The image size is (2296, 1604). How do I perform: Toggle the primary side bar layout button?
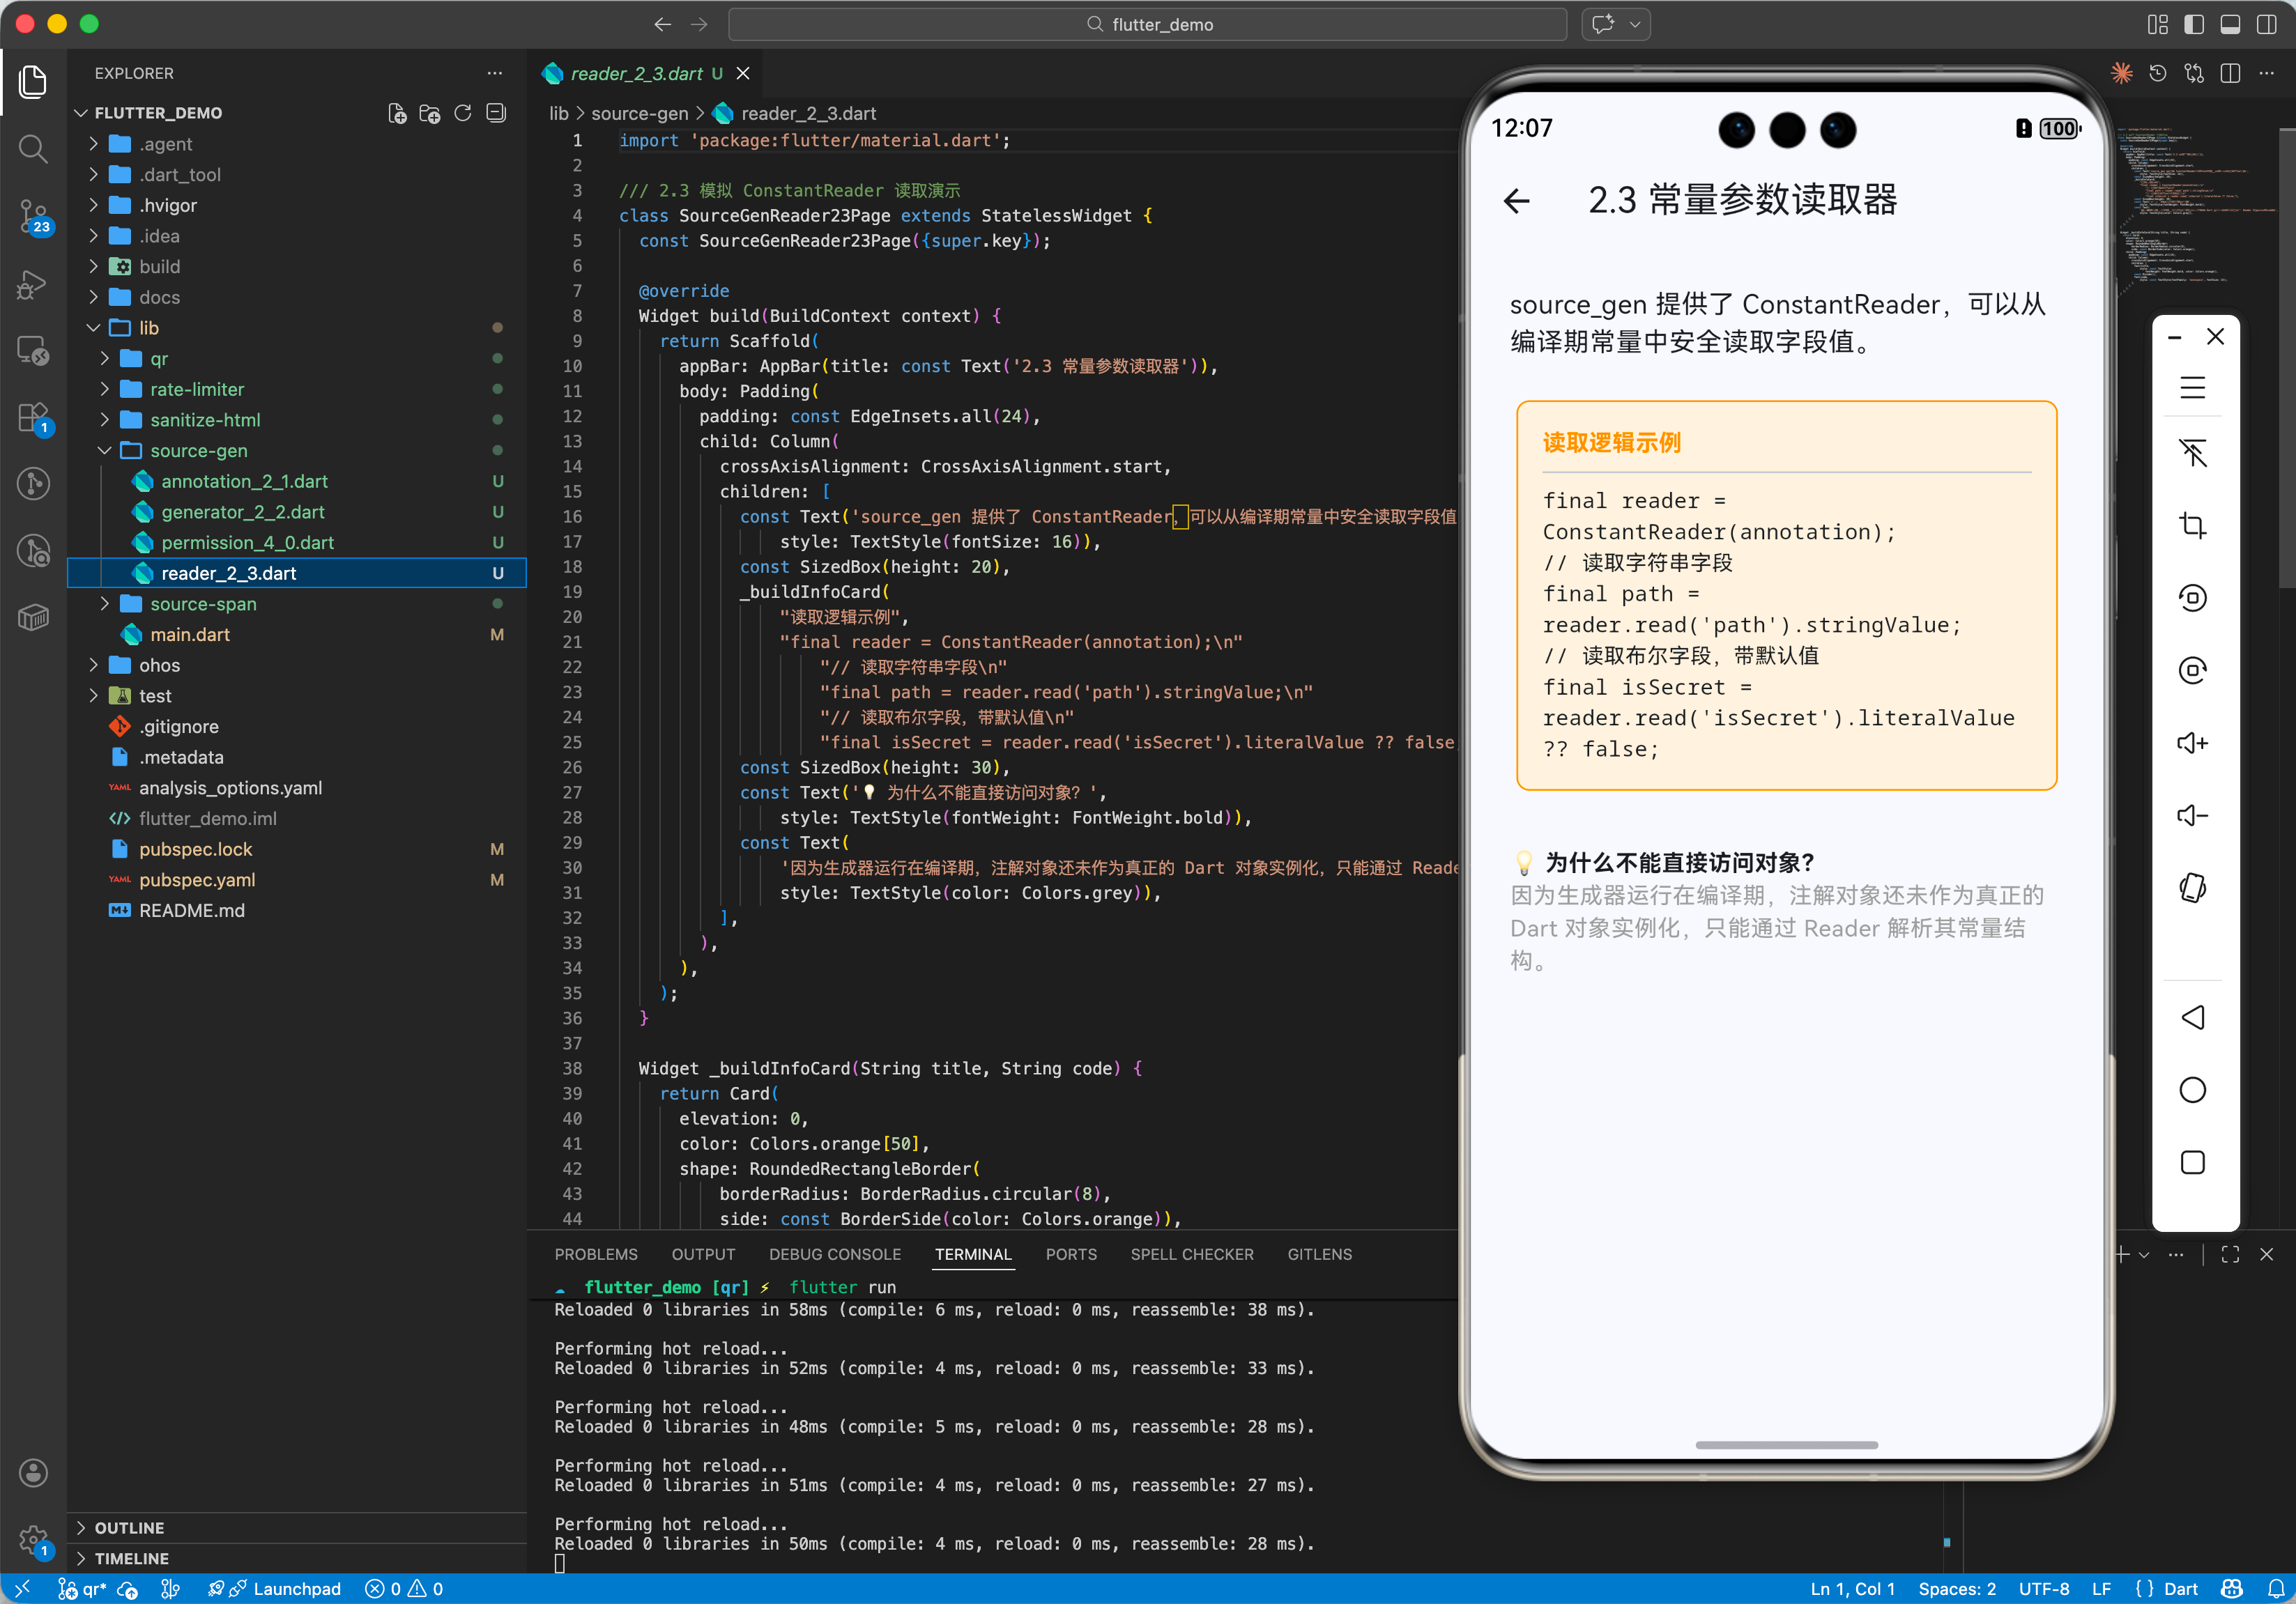2193,24
